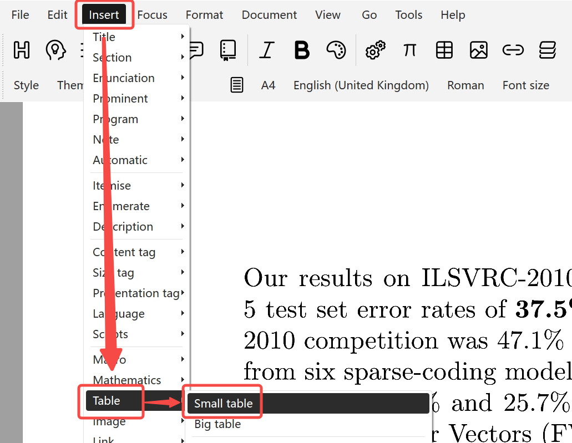This screenshot has height=443, width=572.
Task: Expand the Enunciation submenu
Action: click(137, 78)
